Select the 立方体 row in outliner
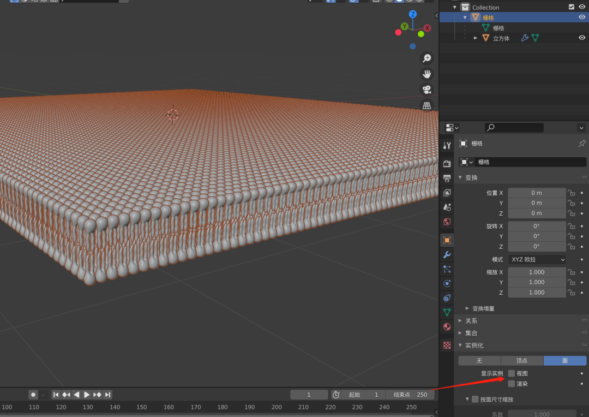Screen dimensions: 589x417 514,38
